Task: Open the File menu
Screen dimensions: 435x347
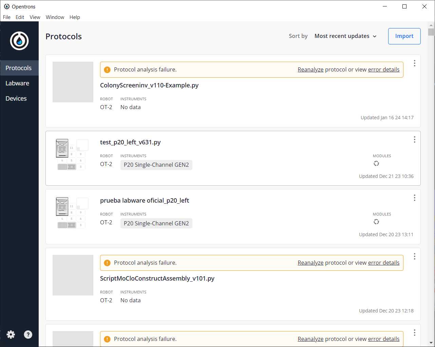Action: click(x=7, y=17)
